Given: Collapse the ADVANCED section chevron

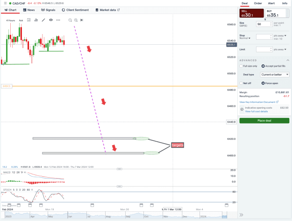Looking at the screenshot, I should pyautogui.click(x=288, y=60).
